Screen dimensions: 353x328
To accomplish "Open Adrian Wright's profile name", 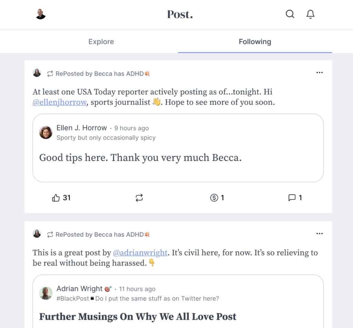I will [79, 289].
